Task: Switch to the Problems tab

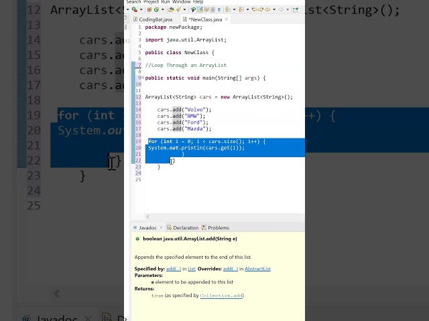Action: (215, 227)
